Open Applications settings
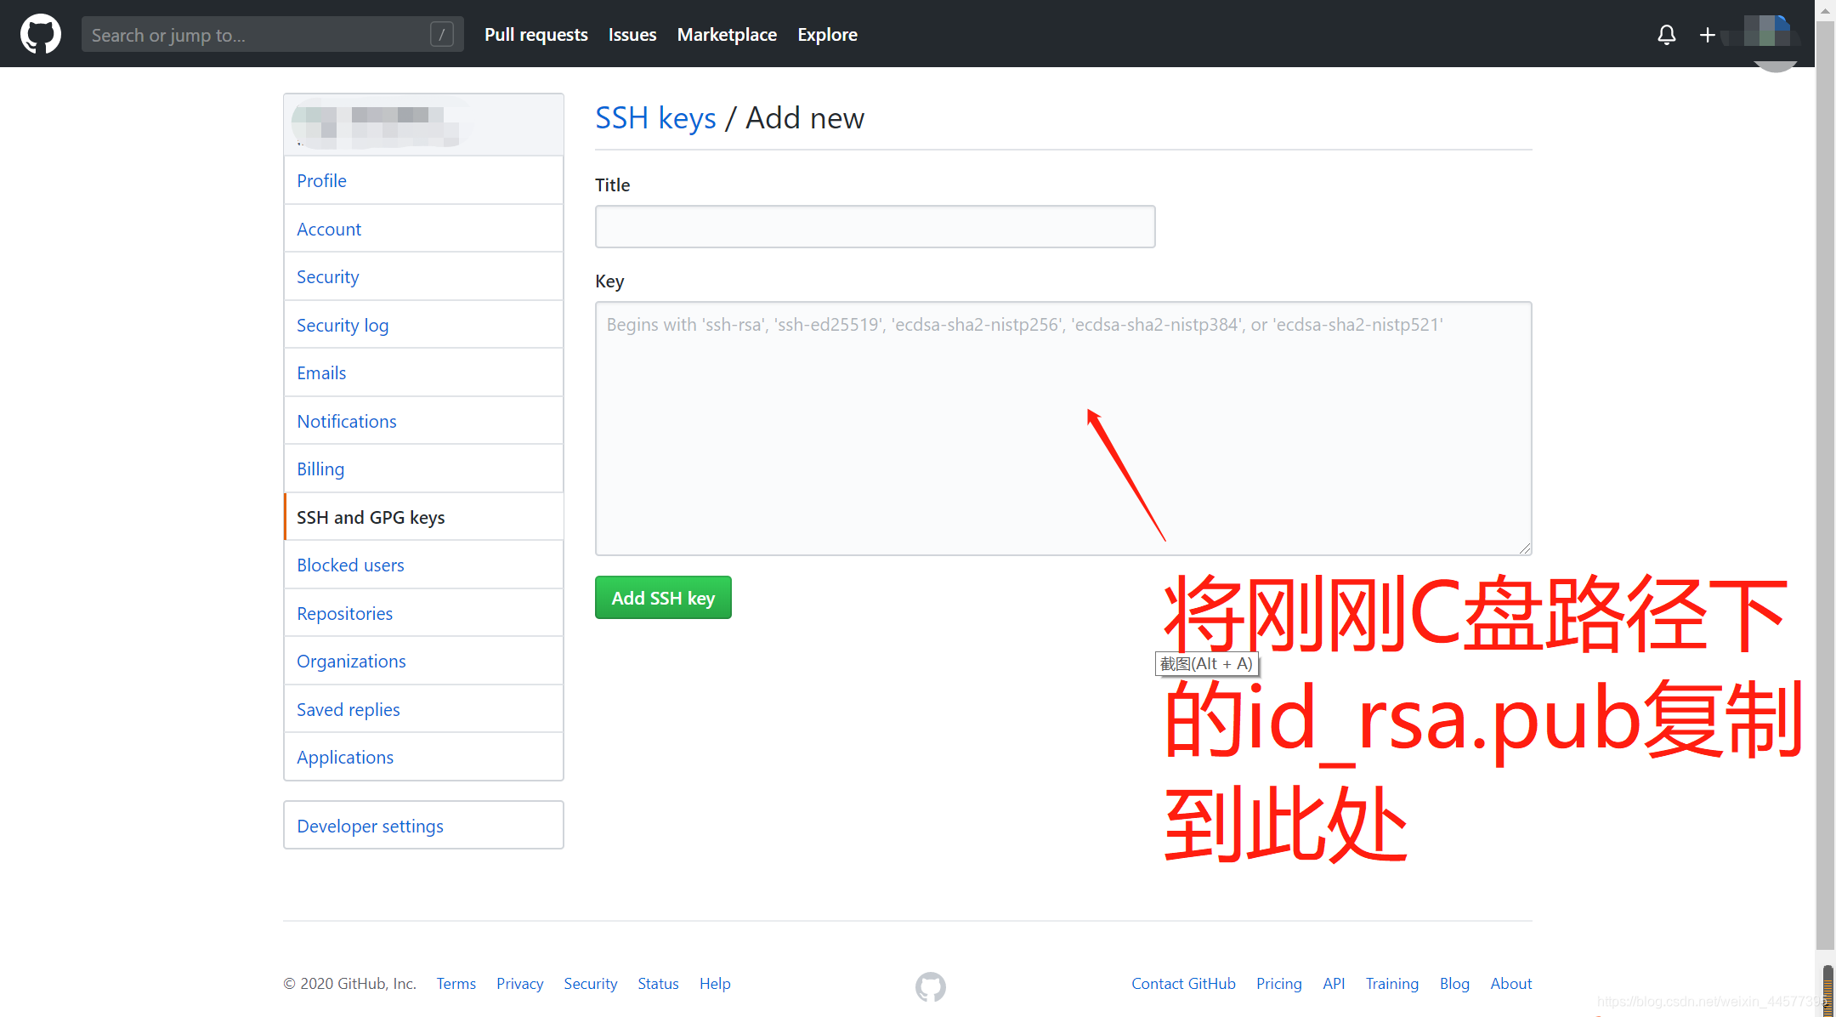 (x=423, y=757)
